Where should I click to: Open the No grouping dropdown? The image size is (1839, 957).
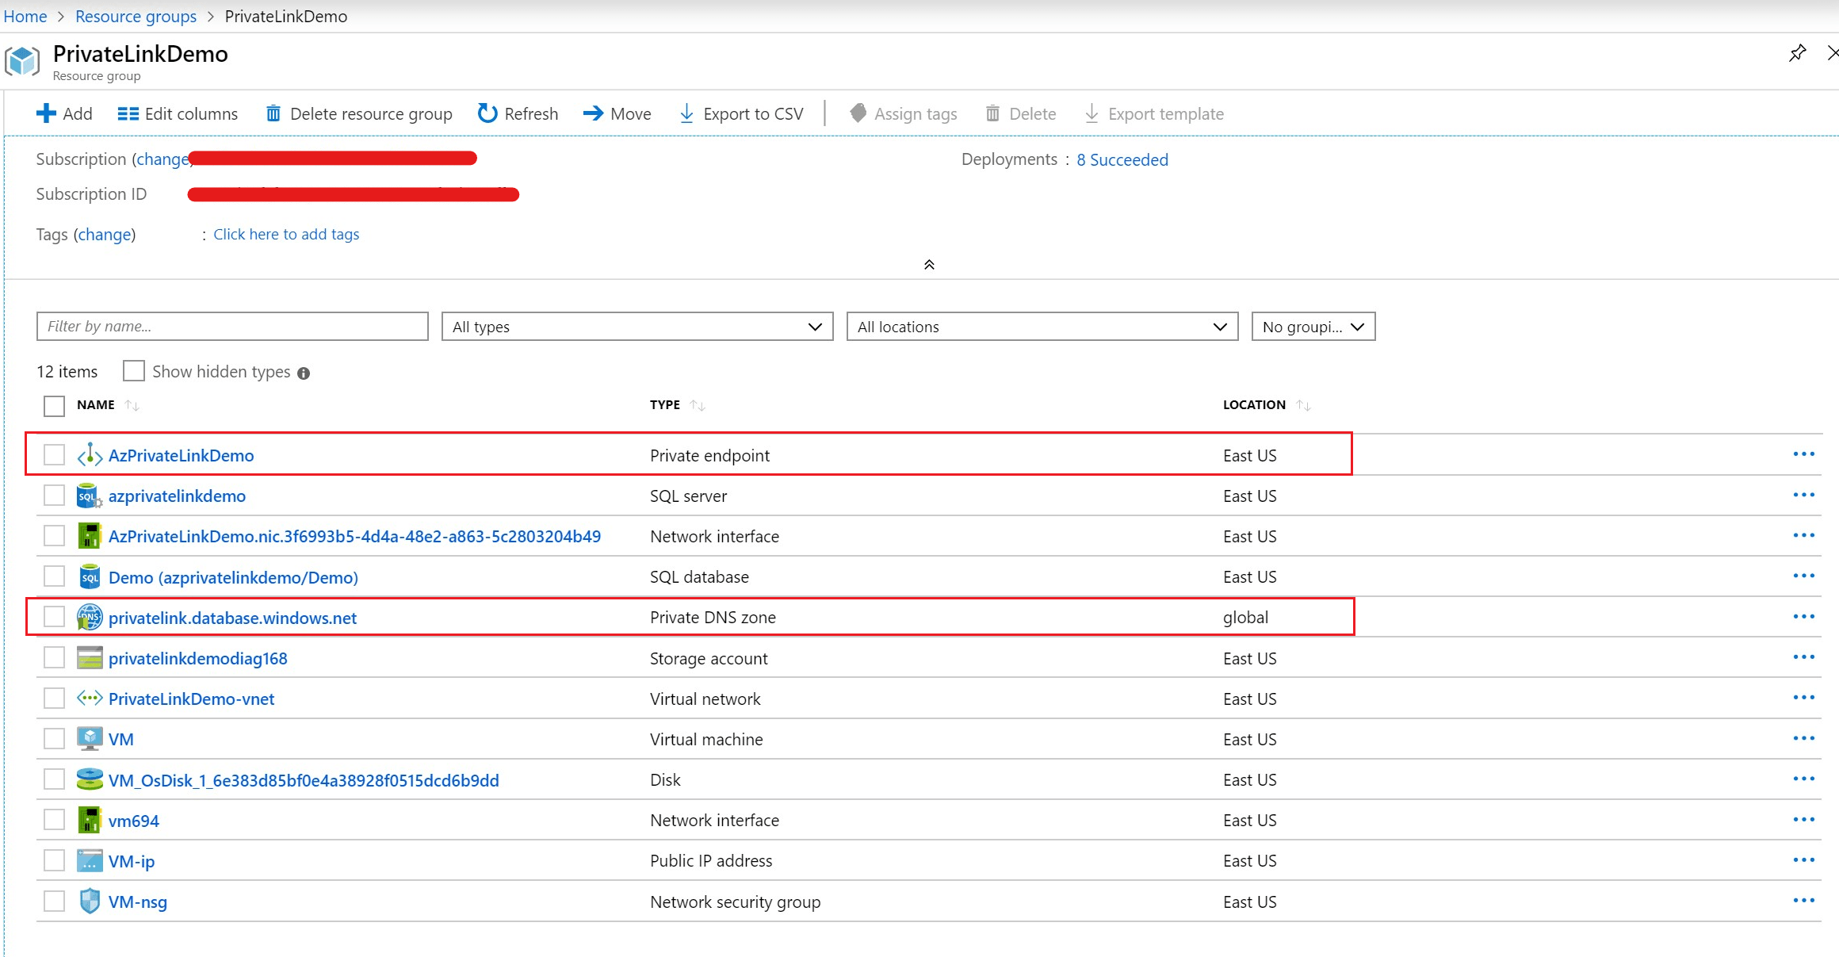(x=1313, y=327)
